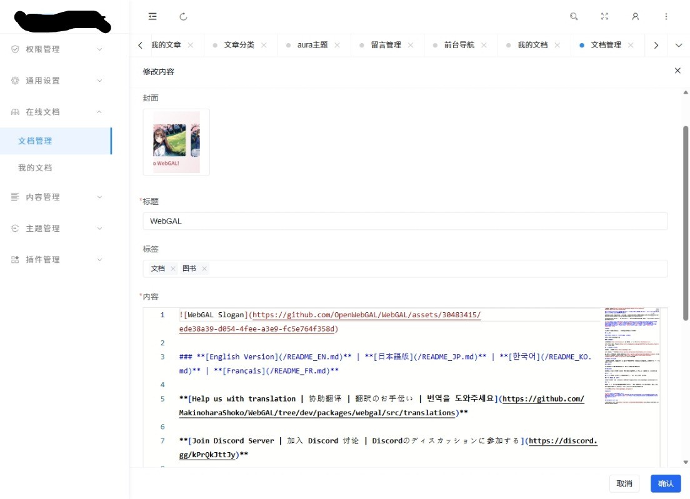Switch to the 前台导航 tab
Image resolution: width=690 pixels, height=499 pixels.
[x=459, y=45]
